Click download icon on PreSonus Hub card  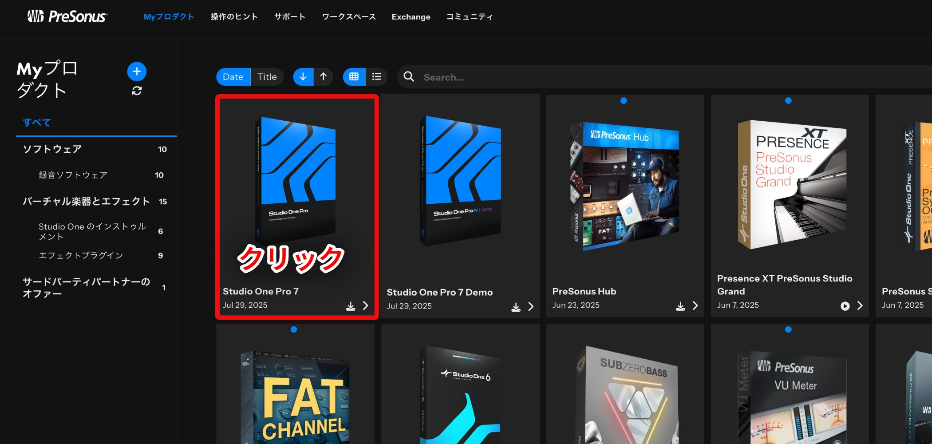(680, 306)
